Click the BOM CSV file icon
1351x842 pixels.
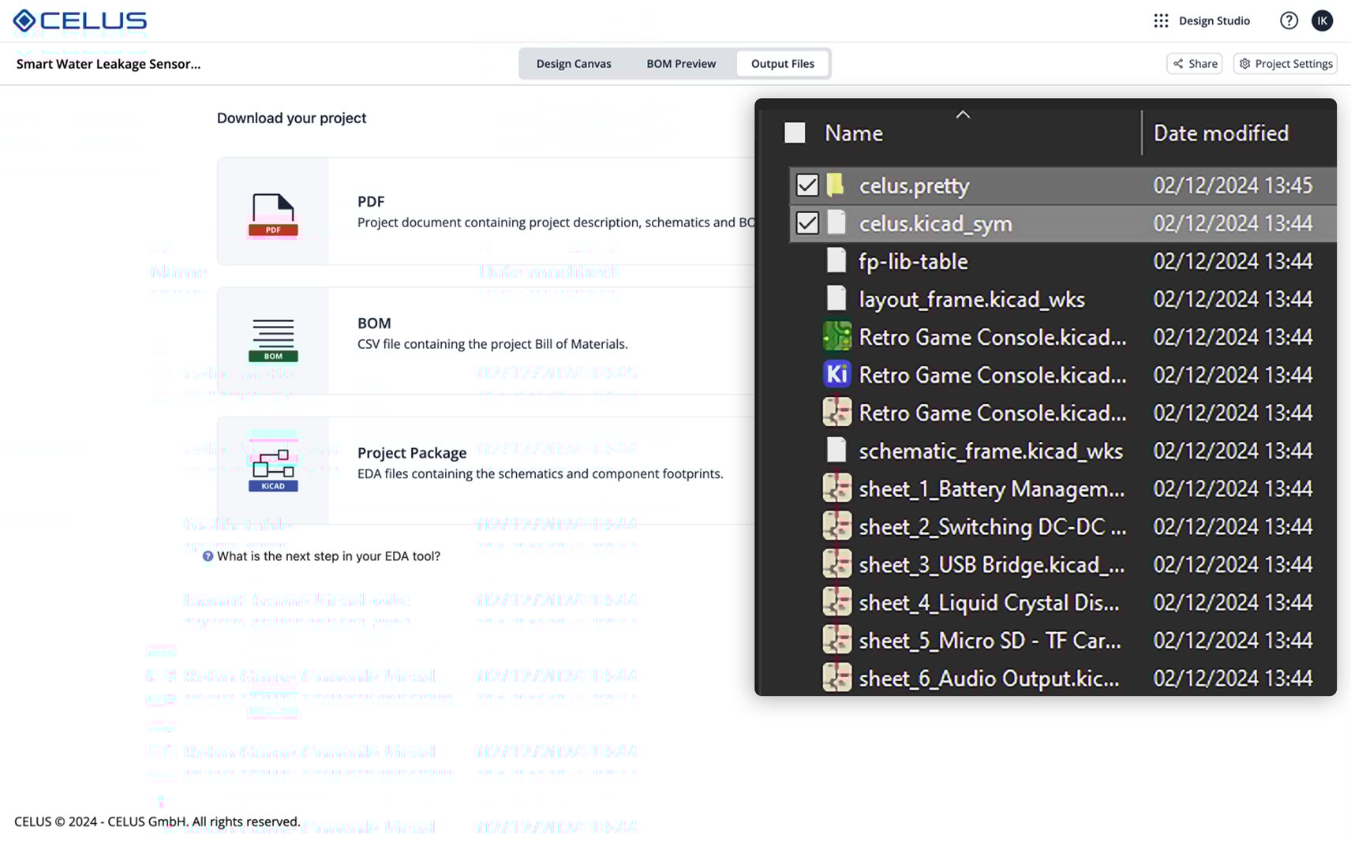click(272, 339)
